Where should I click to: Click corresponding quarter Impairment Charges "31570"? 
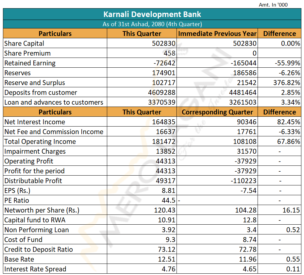(x=247, y=151)
